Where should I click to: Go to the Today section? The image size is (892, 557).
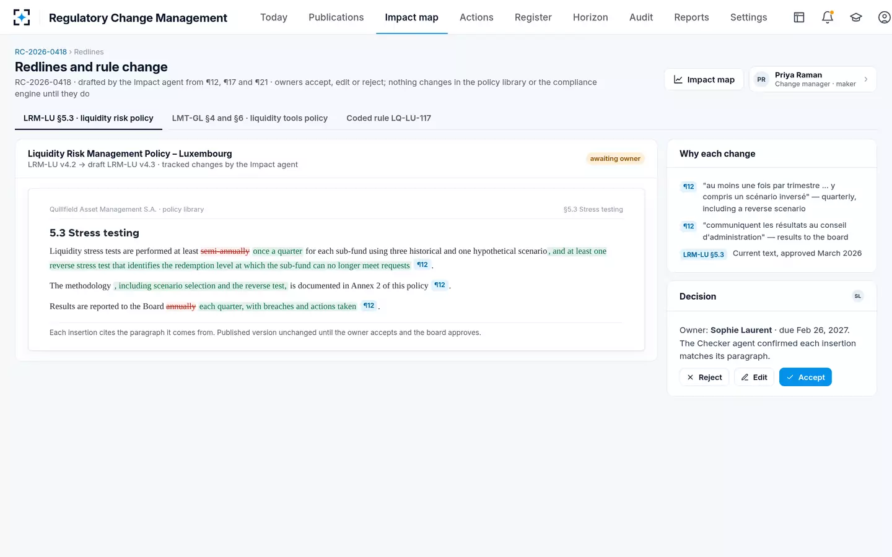pos(274,17)
